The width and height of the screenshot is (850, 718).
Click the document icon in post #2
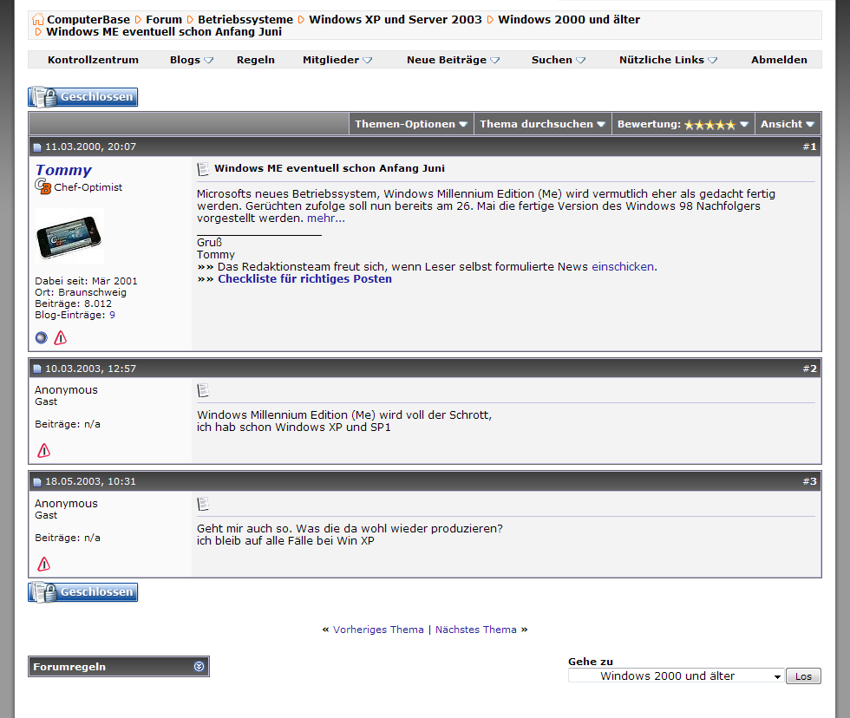coord(203,390)
